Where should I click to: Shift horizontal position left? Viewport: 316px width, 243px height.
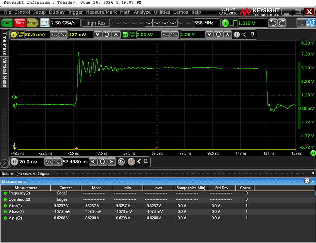point(93,162)
